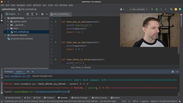
Task: Open the Run menu
Action: coord(45,5)
